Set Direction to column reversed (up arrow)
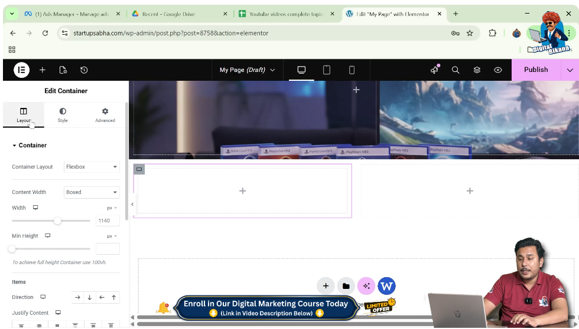 coord(113,297)
